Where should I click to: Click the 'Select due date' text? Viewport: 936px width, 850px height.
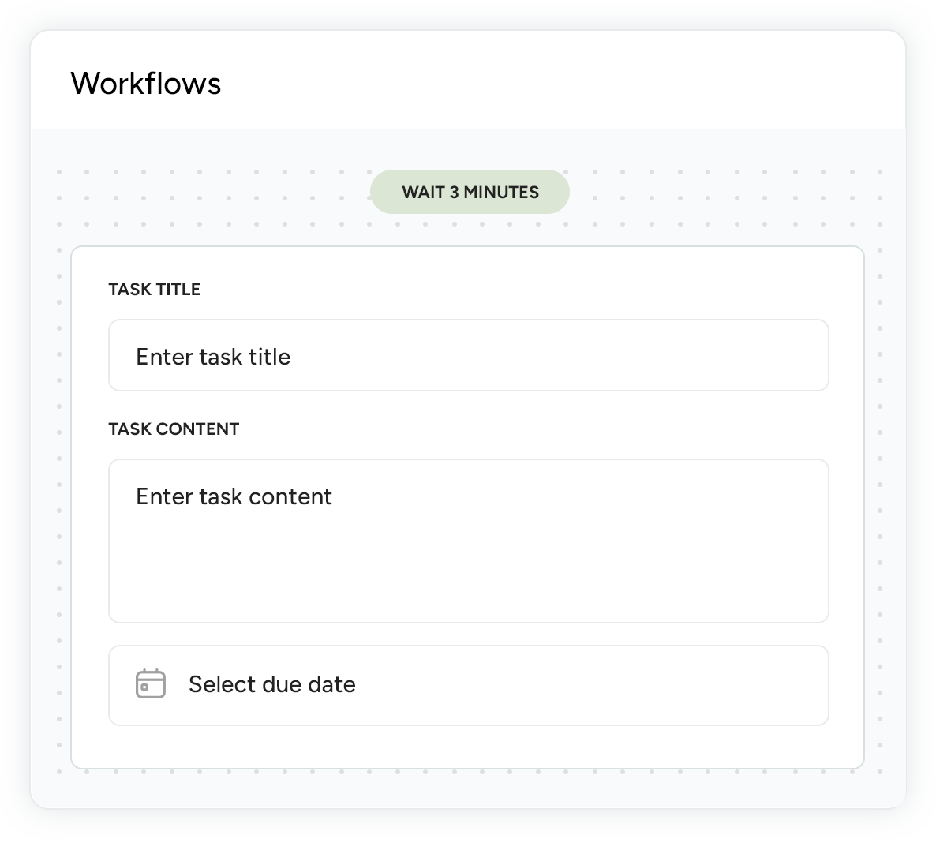point(271,684)
